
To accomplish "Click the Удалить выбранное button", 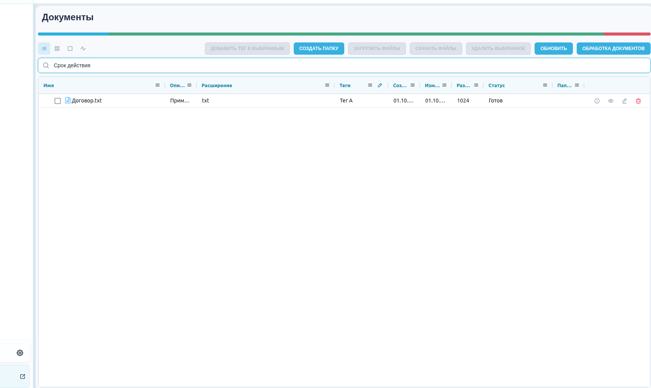I will (x=498, y=49).
